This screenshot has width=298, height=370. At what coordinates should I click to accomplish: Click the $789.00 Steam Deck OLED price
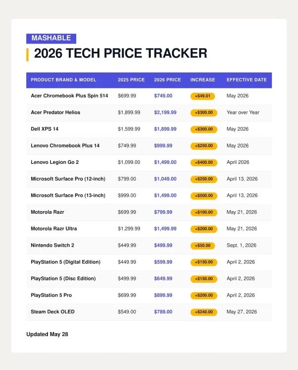(163, 312)
